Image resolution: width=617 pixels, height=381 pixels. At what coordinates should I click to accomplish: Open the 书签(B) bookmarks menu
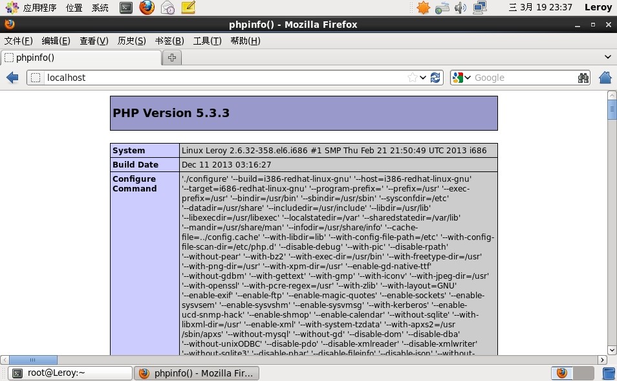[169, 41]
